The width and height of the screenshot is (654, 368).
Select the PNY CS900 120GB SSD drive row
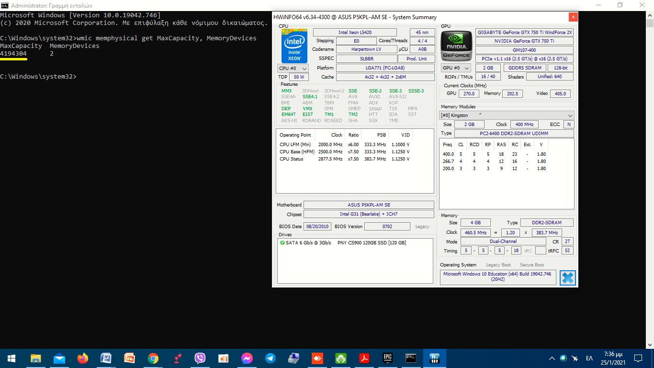(x=355, y=243)
